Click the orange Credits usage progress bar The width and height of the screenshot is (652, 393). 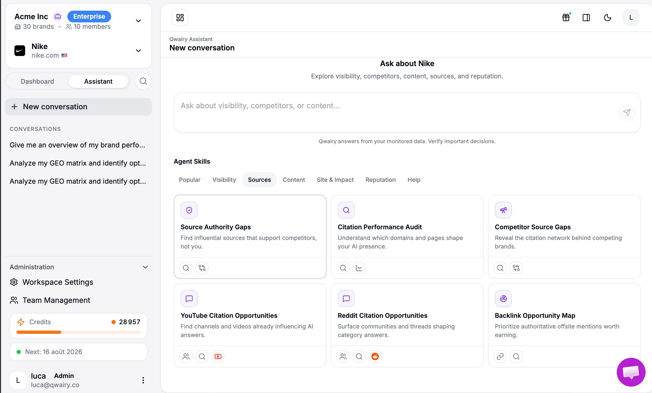(x=79, y=332)
